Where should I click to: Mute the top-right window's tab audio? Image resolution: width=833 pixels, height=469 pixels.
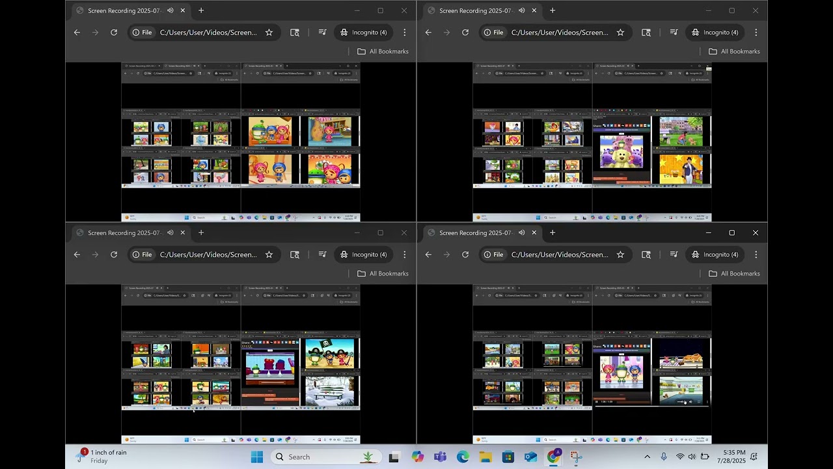point(521,10)
